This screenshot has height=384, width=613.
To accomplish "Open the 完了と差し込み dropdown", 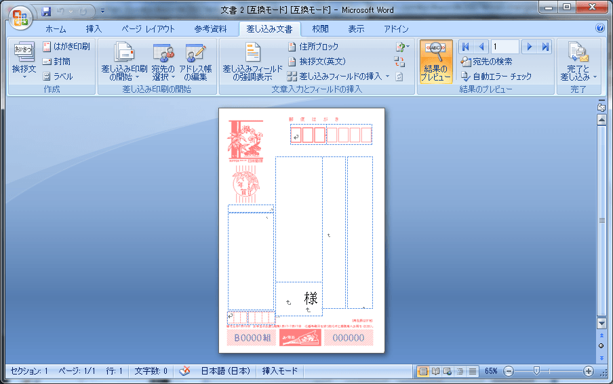I will [x=578, y=62].
